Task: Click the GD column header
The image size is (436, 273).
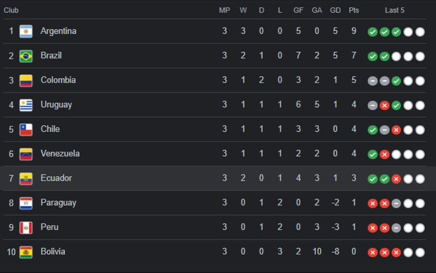Action: click(335, 10)
